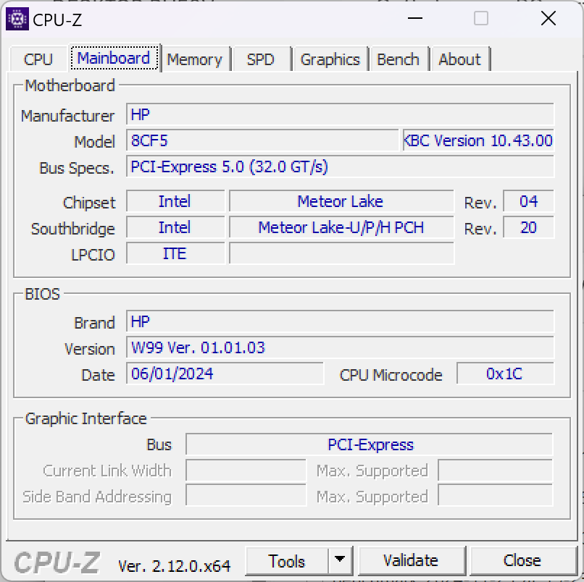Open the Graphics tab
Screen dimensions: 584x582
(x=330, y=59)
